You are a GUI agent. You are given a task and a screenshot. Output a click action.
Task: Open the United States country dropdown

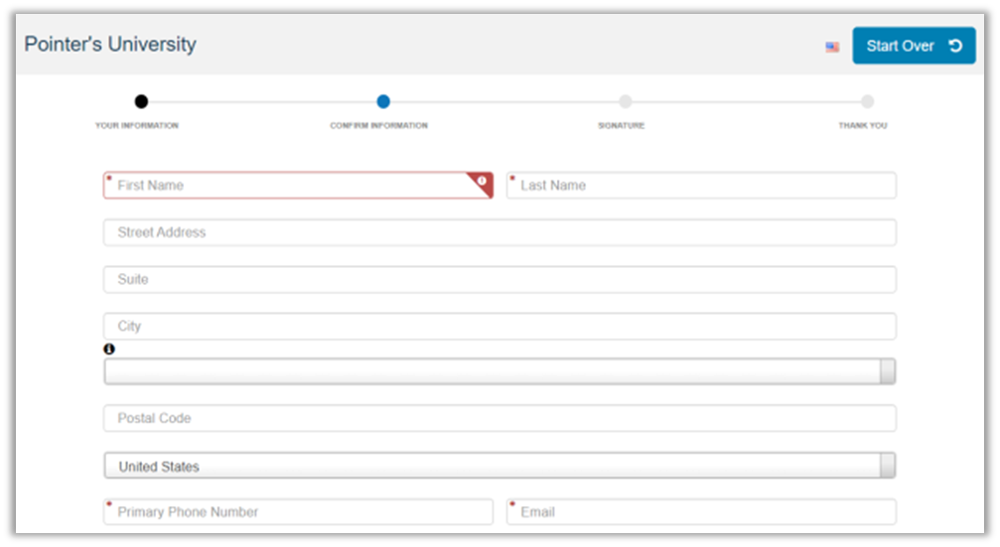pyautogui.click(x=492, y=466)
